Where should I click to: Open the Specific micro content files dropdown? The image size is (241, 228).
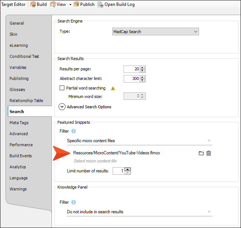(x=139, y=141)
